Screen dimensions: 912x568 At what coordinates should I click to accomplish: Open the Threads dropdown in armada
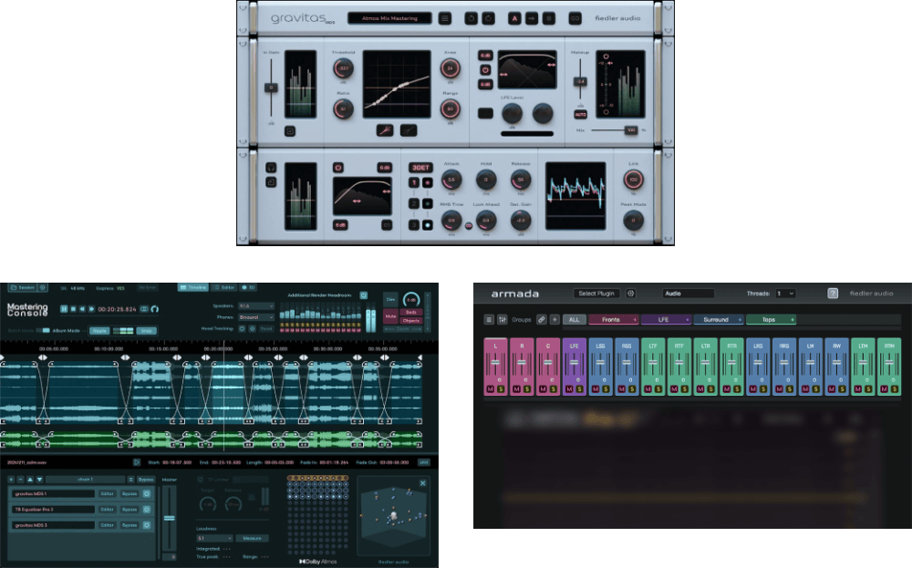pyautogui.click(x=785, y=294)
